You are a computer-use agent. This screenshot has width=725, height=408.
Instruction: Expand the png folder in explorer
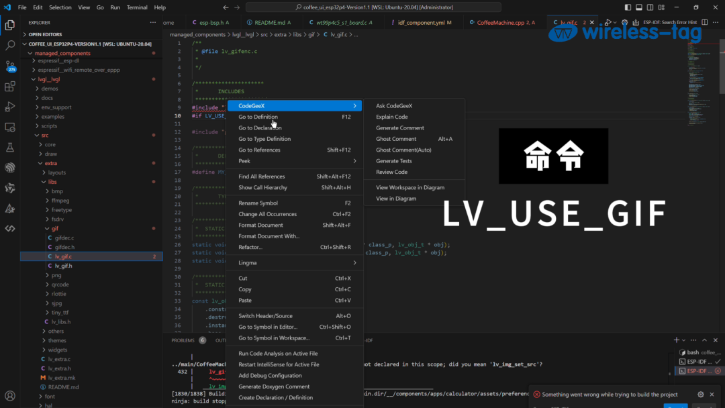(56, 275)
